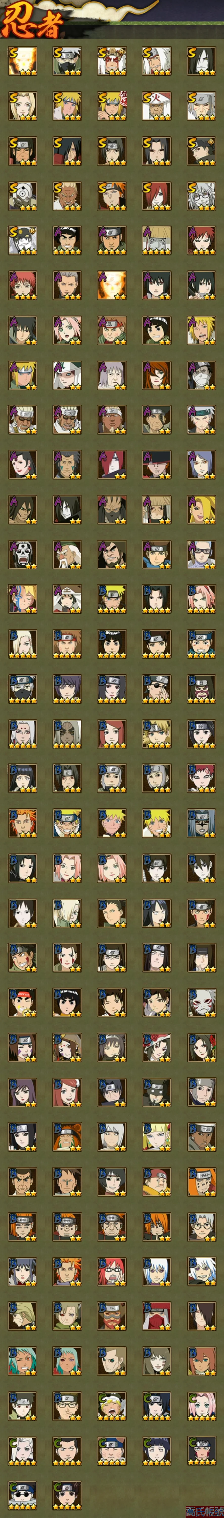Viewport: 224px width, 1518px height.
Task: Select C-rank Hinata portrait
Action: [157, 1450]
